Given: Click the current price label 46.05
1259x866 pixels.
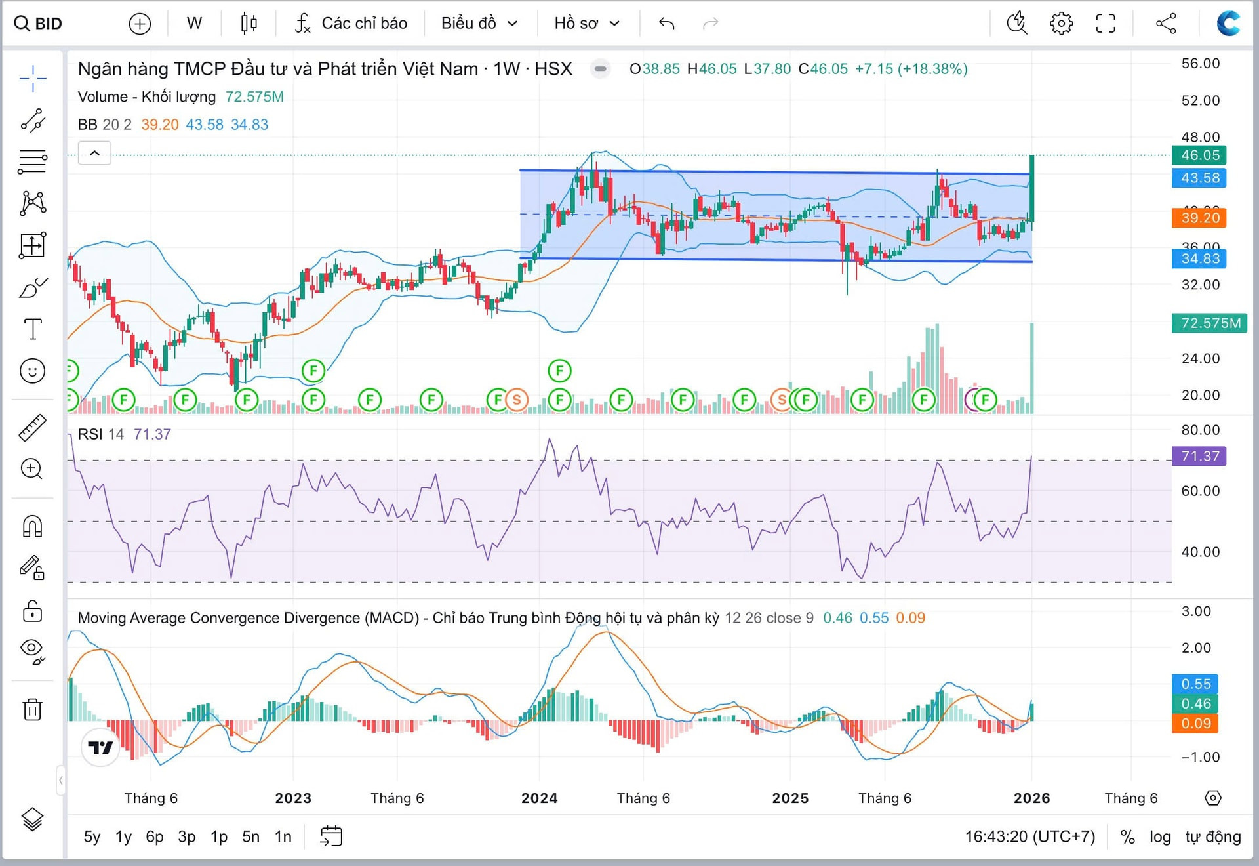Looking at the screenshot, I should pyautogui.click(x=1199, y=155).
